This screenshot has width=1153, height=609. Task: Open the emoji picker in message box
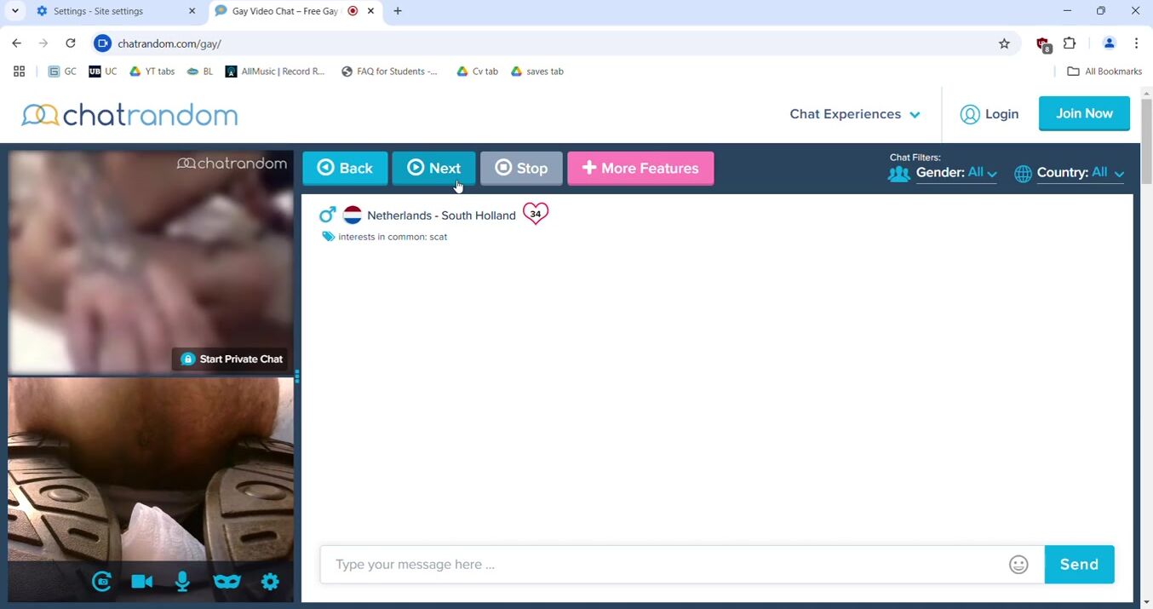pos(1018,565)
